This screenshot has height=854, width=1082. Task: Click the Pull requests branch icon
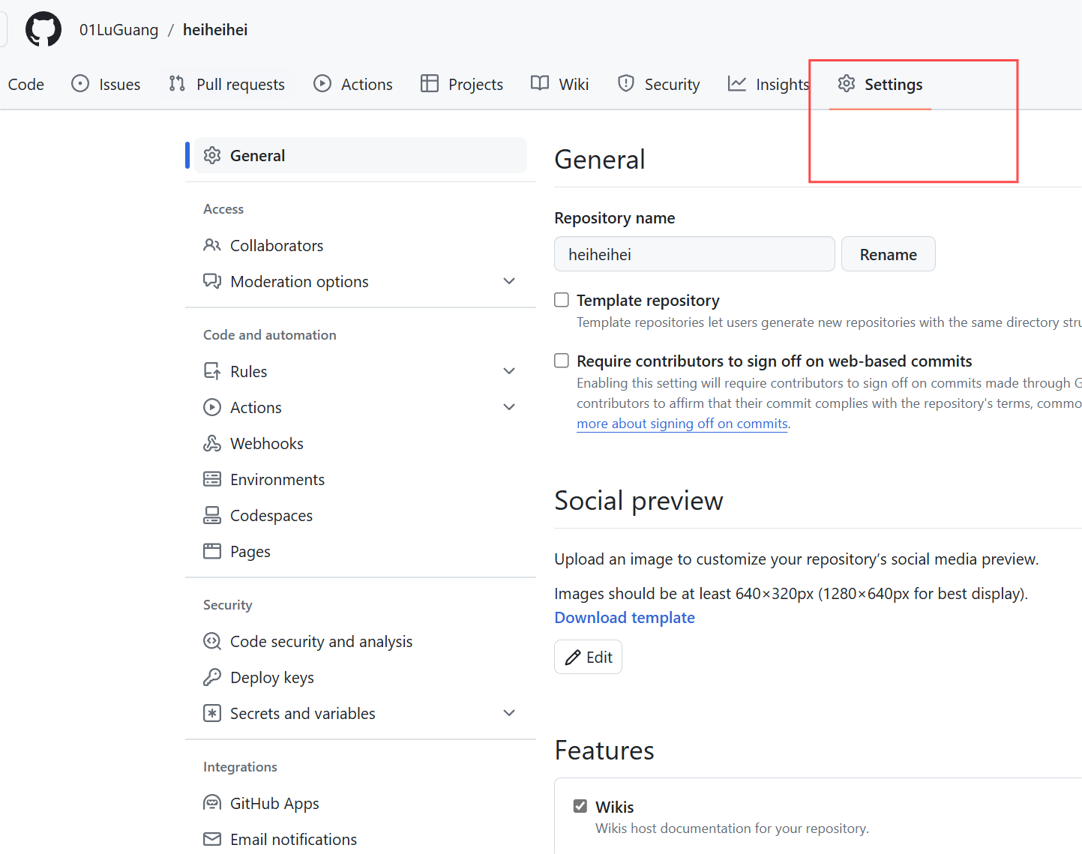pyautogui.click(x=177, y=83)
